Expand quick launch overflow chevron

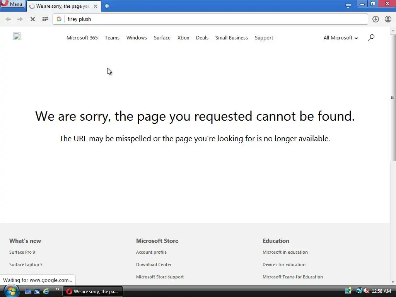point(57,289)
